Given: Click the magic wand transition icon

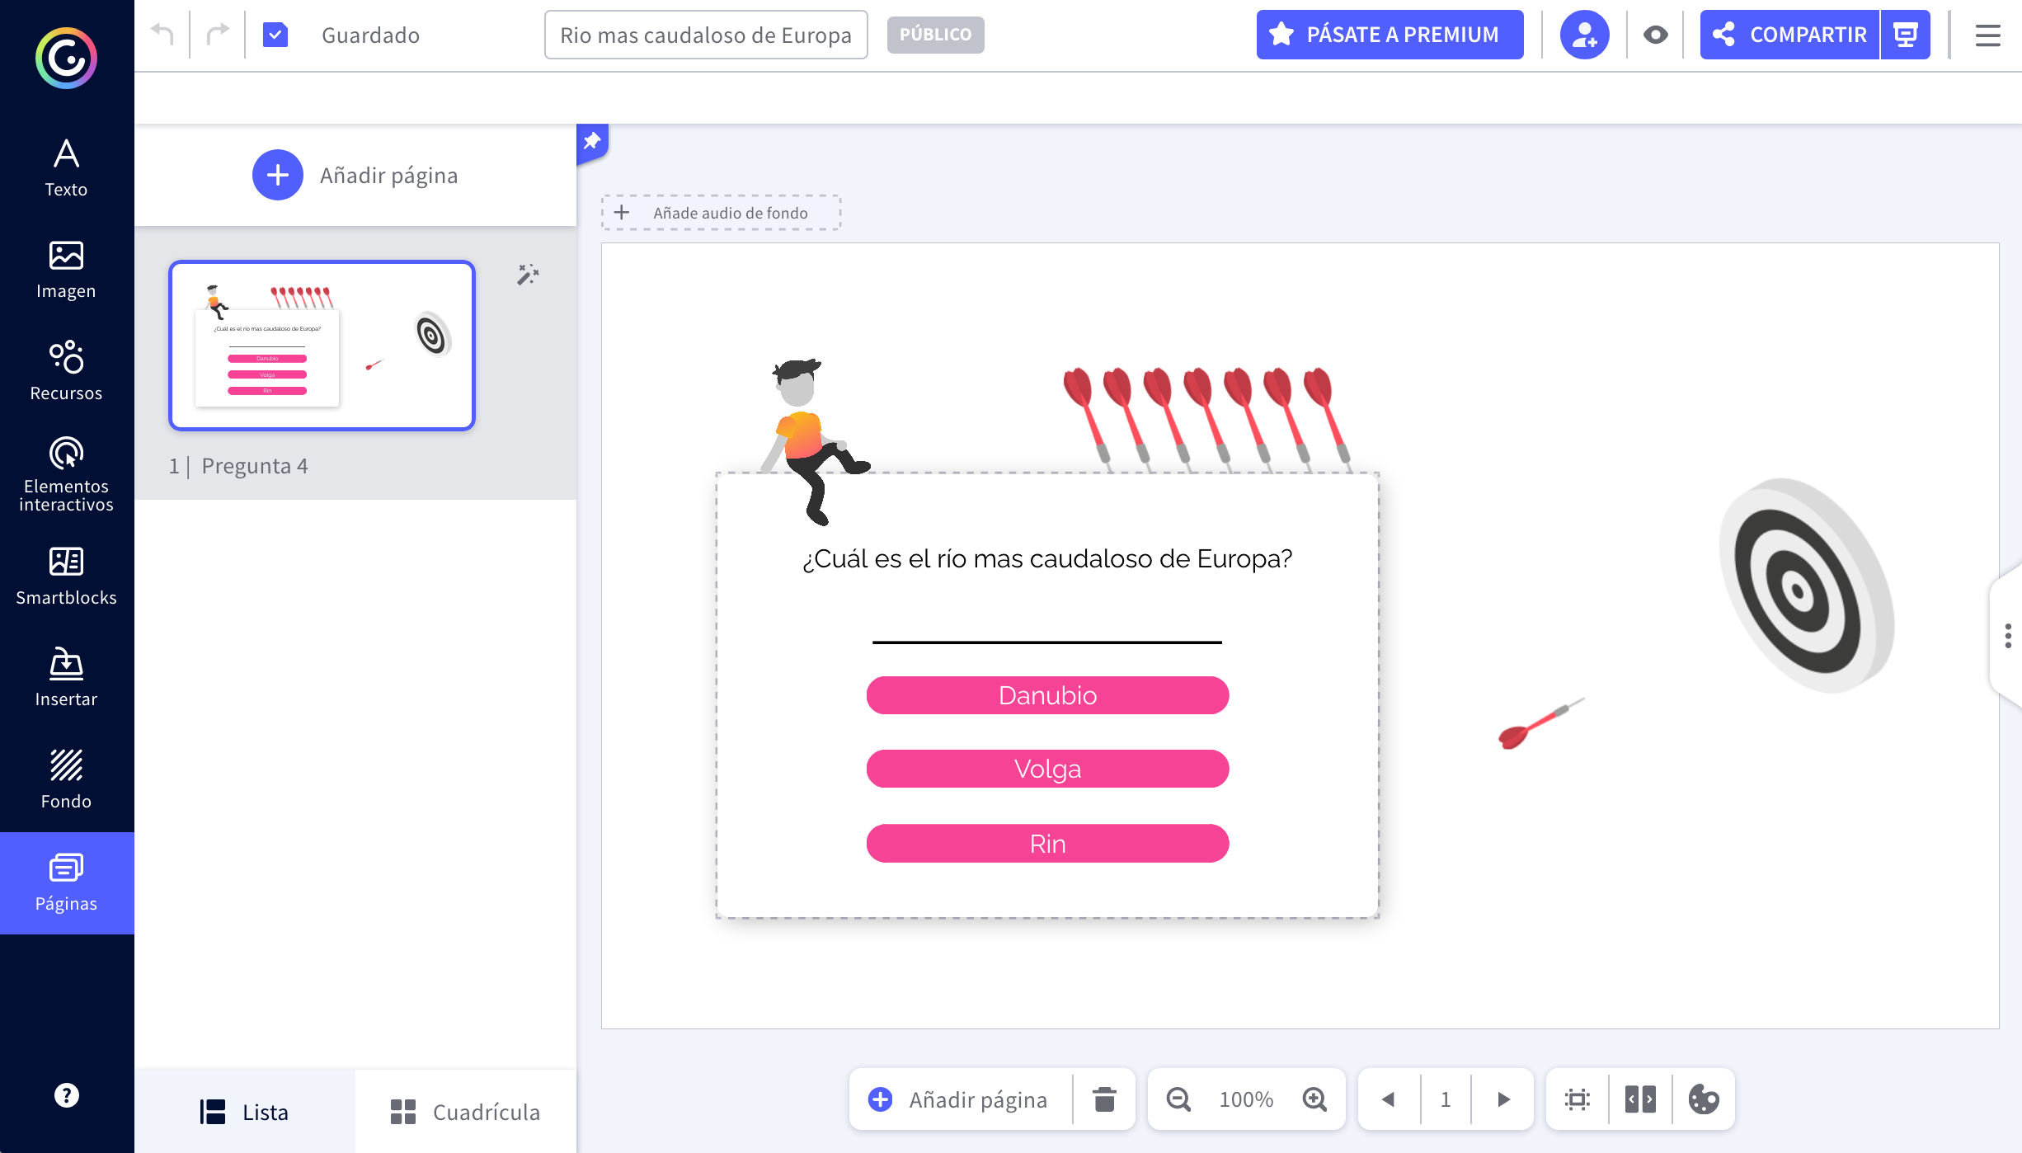Looking at the screenshot, I should pos(528,275).
